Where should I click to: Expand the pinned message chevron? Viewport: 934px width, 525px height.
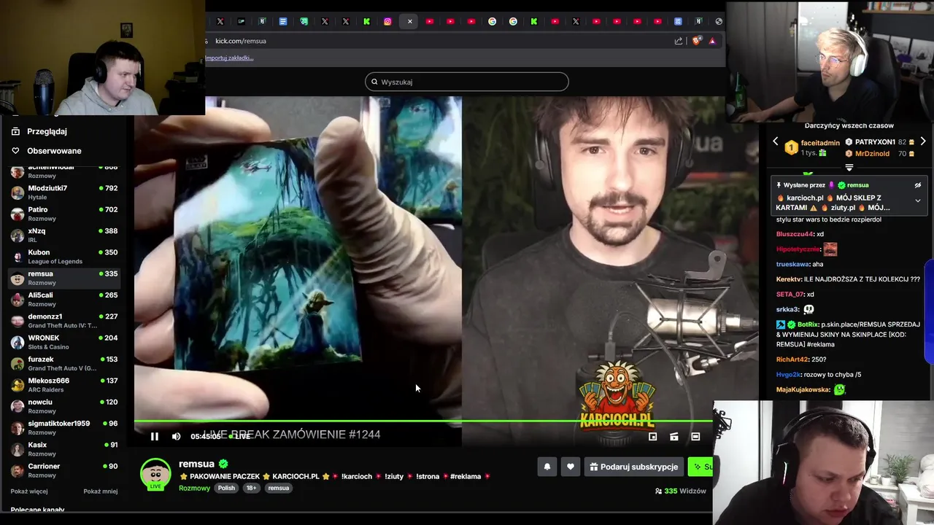[918, 201]
